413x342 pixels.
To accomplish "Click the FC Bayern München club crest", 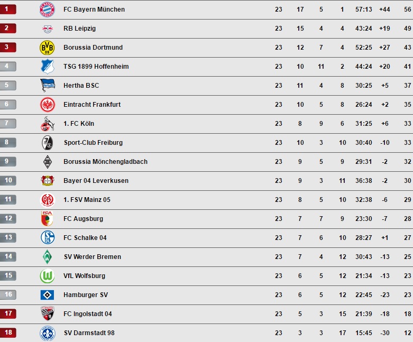I will pyautogui.click(x=47, y=10).
